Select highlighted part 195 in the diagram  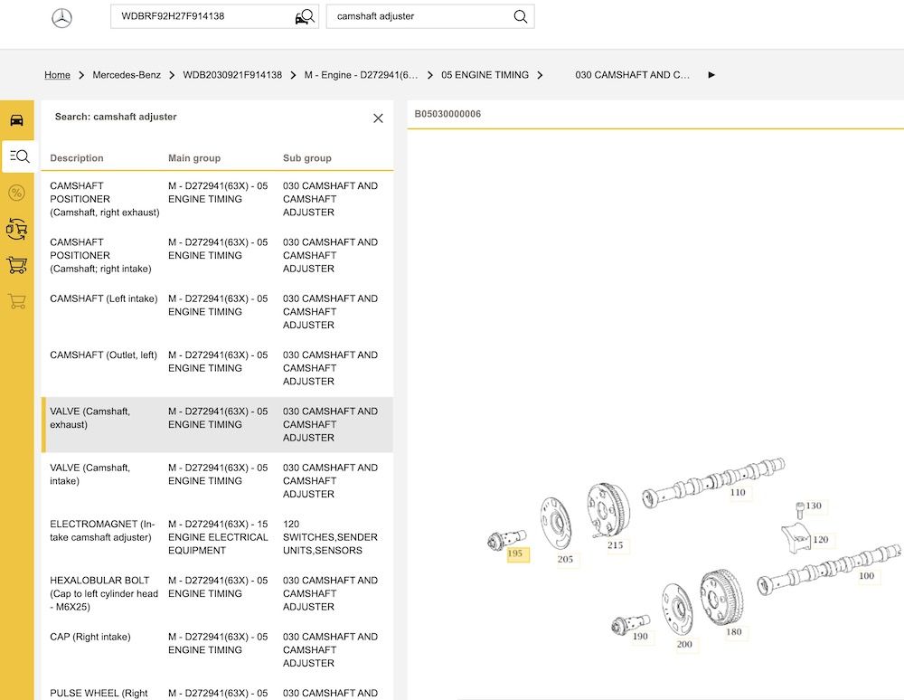pos(516,554)
